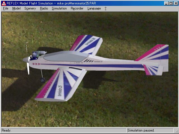The width and height of the screenshot is (179, 134).
Task: Minimize the REFLEX window
Action: (166, 3)
